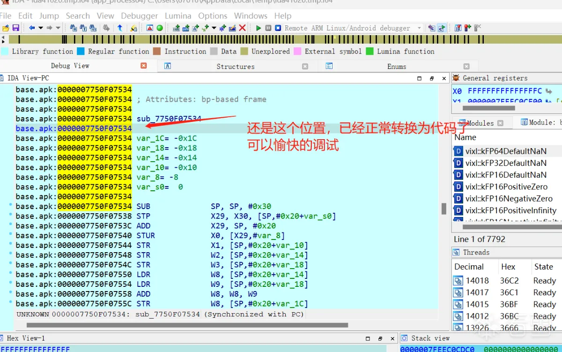
Task: Float the IDA View-PC panel
Action: pyautogui.click(x=431, y=78)
